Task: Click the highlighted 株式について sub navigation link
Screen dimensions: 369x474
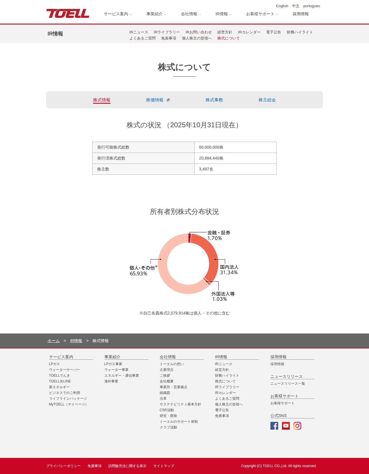Action: pyautogui.click(x=228, y=38)
